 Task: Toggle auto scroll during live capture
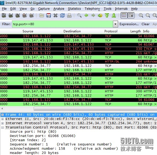tap(131, 15)
